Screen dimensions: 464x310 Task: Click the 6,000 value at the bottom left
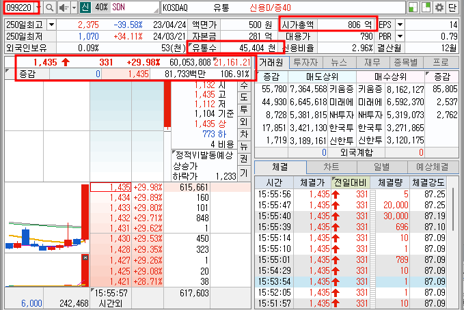[x=31, y=303]
